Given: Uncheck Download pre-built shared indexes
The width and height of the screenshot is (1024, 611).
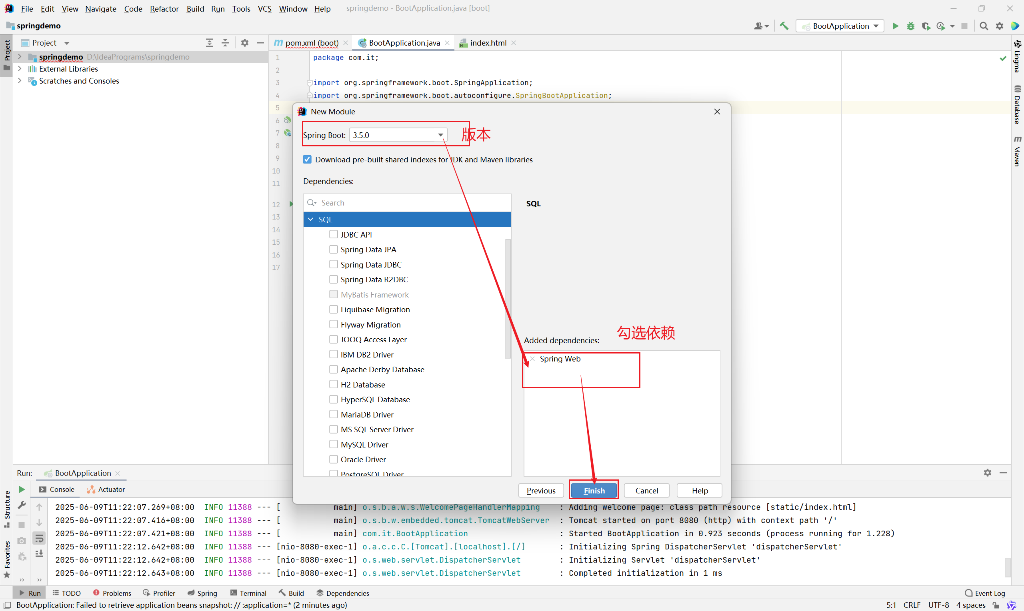Looking at the screenshot, I should tap(307, 159).
